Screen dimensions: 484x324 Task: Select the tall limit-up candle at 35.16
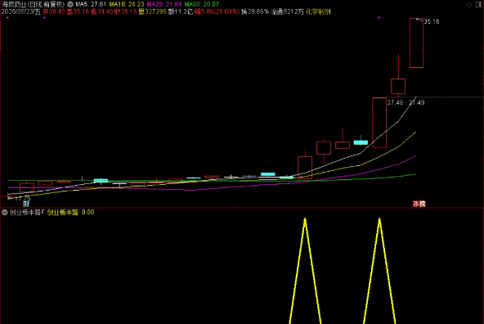point(416,43)
